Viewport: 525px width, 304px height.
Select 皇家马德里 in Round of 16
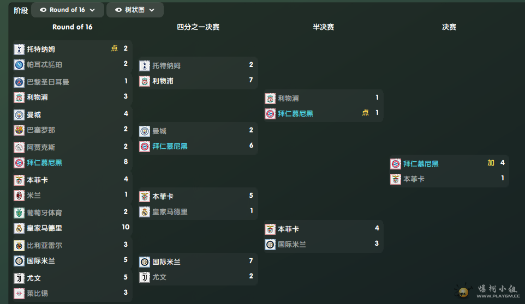pyautogui.click(x=45, y=228)
